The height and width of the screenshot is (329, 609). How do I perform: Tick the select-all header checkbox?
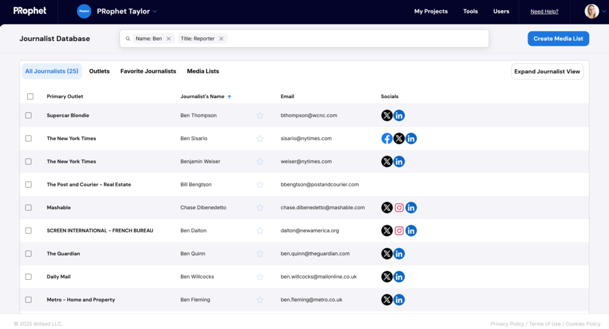coord(30,96)
